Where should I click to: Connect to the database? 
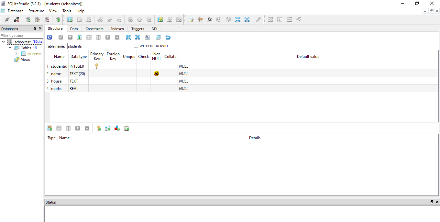[x=7, y=19]
